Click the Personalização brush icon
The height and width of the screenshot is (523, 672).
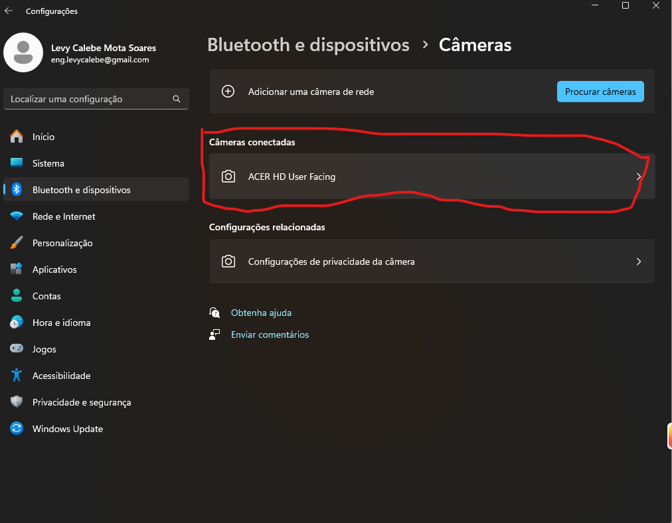coord(17,243)
